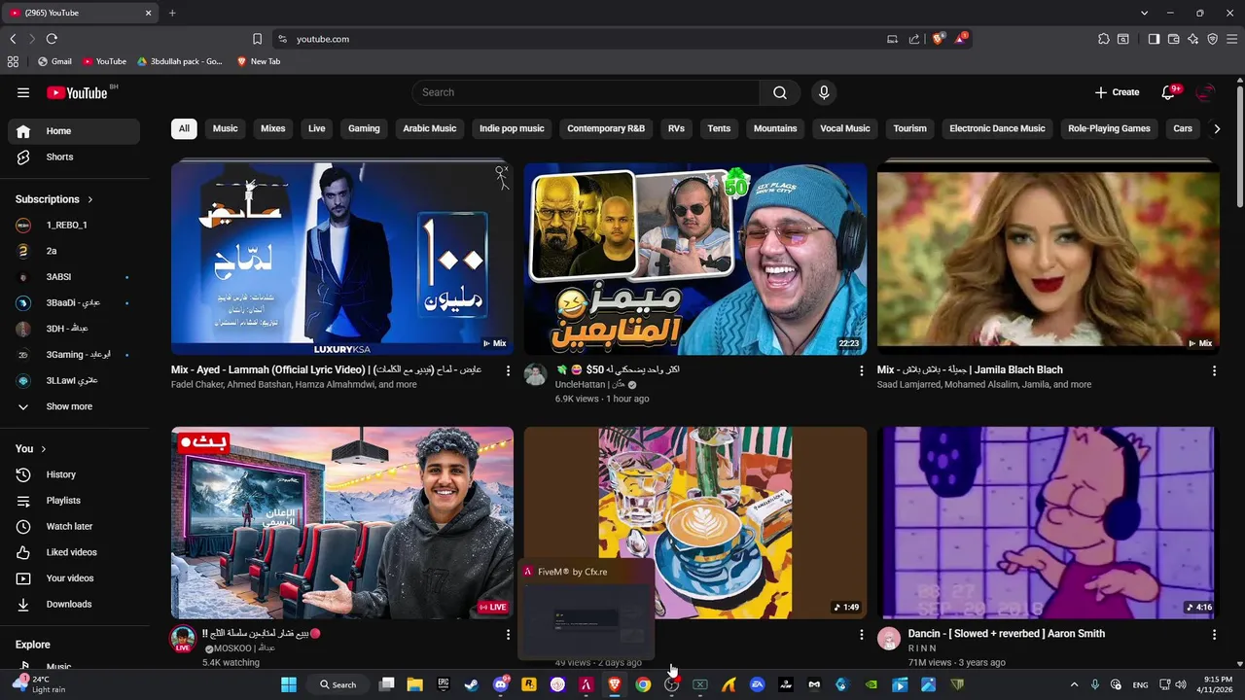Screen dimensions: 1245x700
Task: Select the Contemporary R&B chip
Action: coord(606,128)
